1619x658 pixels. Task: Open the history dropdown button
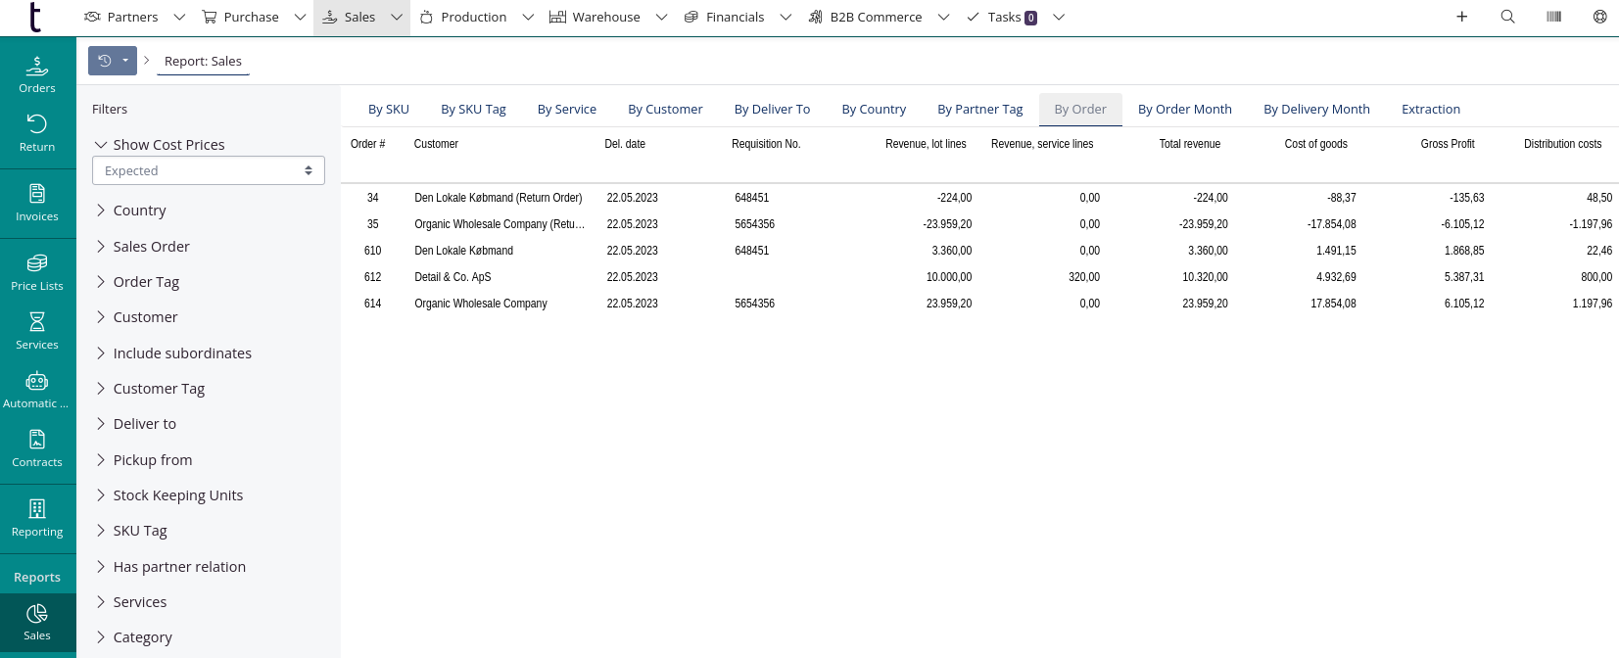113,61
